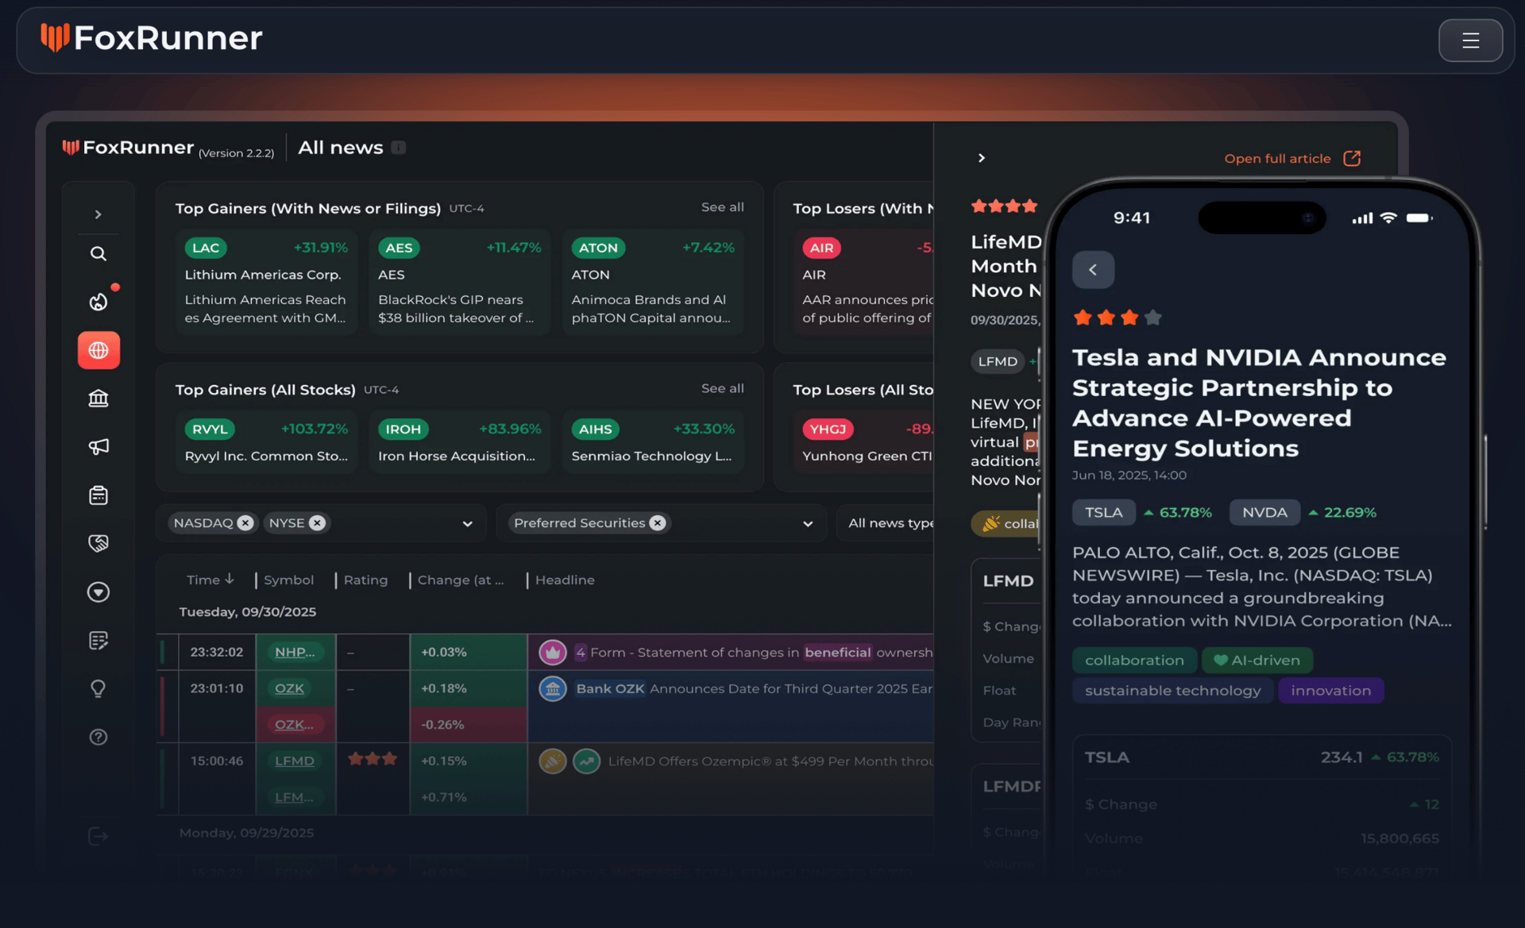Click the LAC top gainer card
Screen dimensions: 1525x928
pyautogui.click(x=266, y=283)
